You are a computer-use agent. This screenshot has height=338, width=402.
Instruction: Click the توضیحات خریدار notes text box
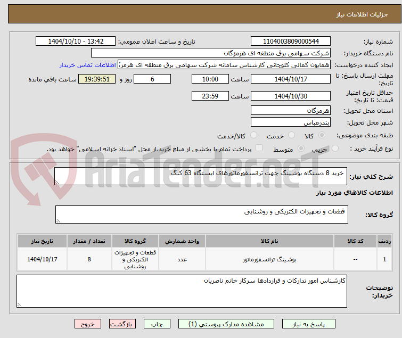point(182,291)
